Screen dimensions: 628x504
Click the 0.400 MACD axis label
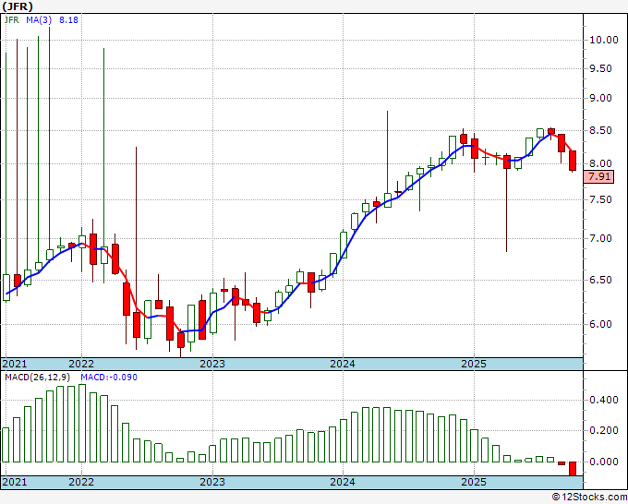tap(604, 400)
